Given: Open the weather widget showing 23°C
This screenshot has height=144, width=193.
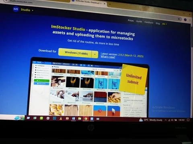Looking at the screenshot, I should pos(151,120).
